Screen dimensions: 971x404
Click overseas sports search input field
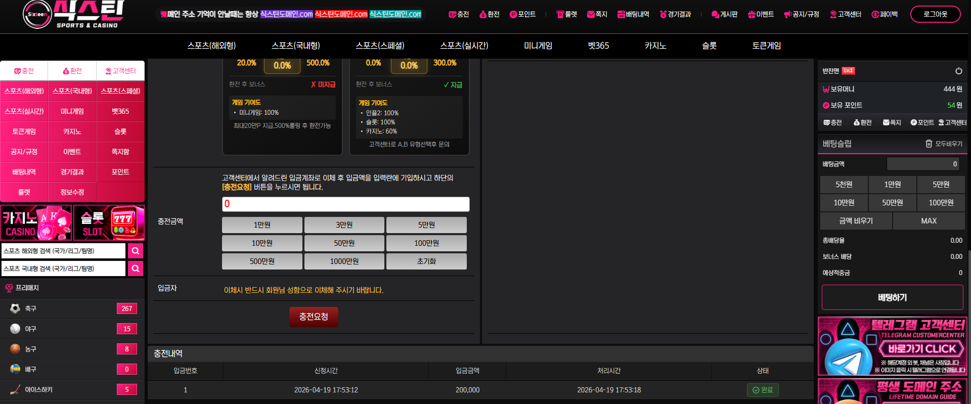coord(63,251)
